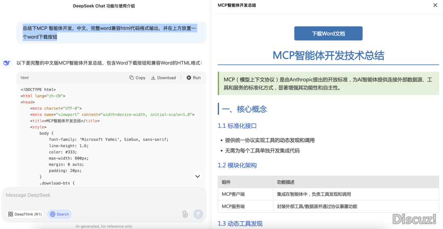Viewport: 443px width, 229px height.
Task: Click the paperclip attach file icon
Action: click(185, 214)
